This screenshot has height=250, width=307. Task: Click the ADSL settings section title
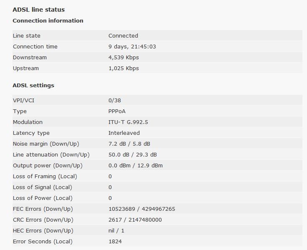[33, 85]
